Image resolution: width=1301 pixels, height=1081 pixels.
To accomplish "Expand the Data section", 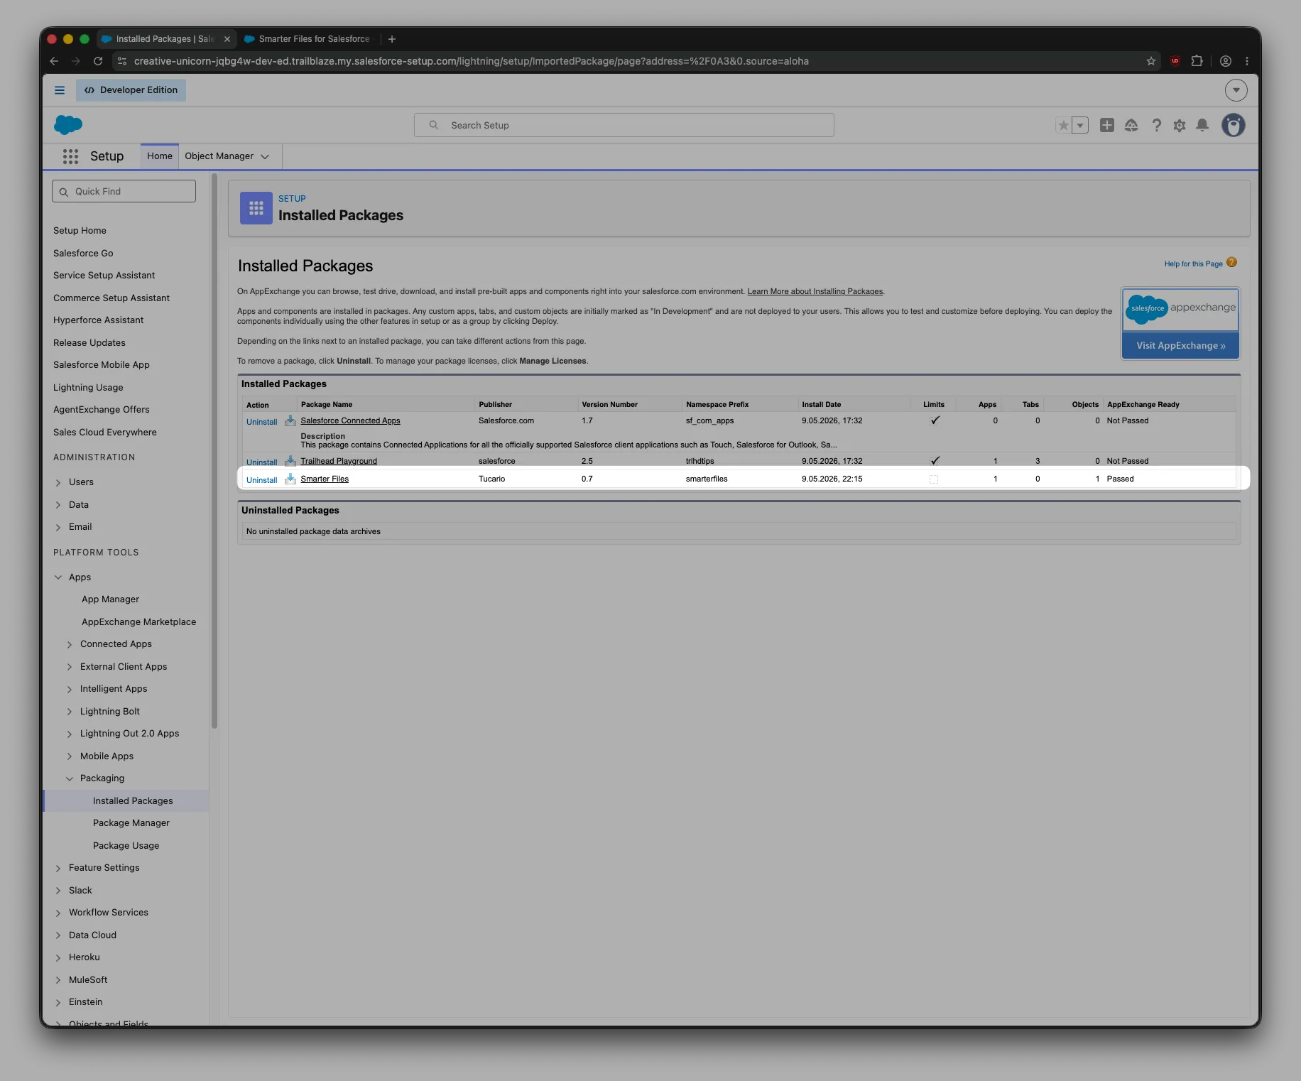I will (58, 505).
